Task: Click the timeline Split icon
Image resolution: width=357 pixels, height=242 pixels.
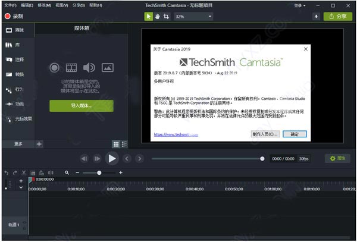Action: coord(51,173)
